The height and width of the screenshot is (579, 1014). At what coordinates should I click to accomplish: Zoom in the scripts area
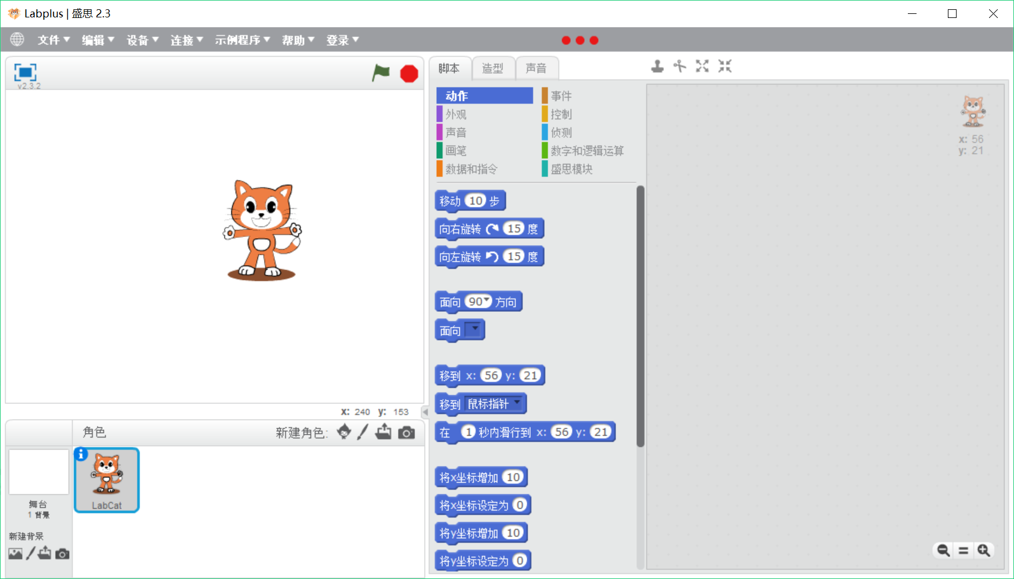click(983, 550)
